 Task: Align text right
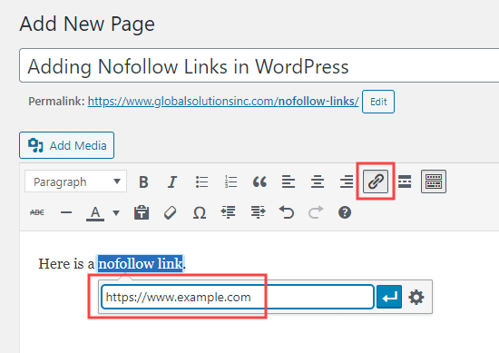(347, 182)
